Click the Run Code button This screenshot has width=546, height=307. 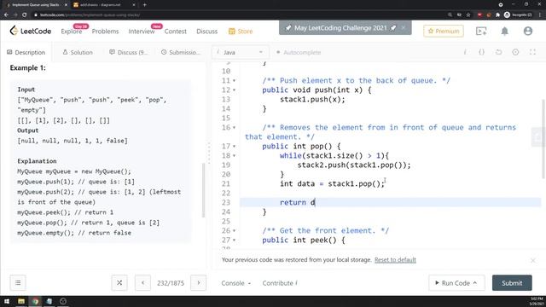click(x=456, y=283)
